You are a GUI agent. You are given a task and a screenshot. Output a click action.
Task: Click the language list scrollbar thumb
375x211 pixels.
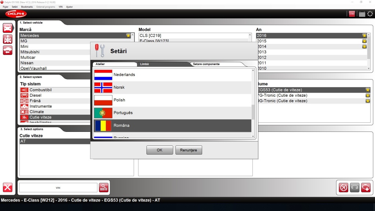pyautogui.click(x=253, y=112)
